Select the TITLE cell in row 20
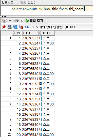 coord(47,135)
